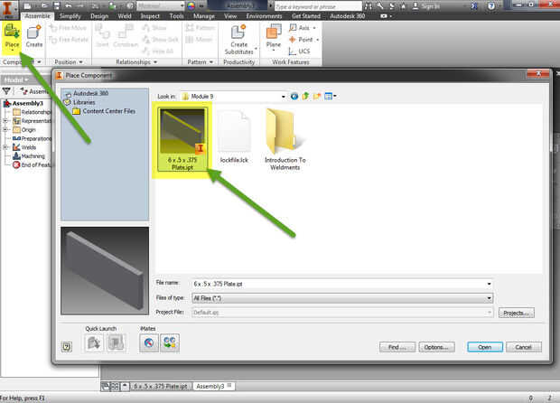
Task: Click the Pattern tool in ribbon
Action: [201, 27]
